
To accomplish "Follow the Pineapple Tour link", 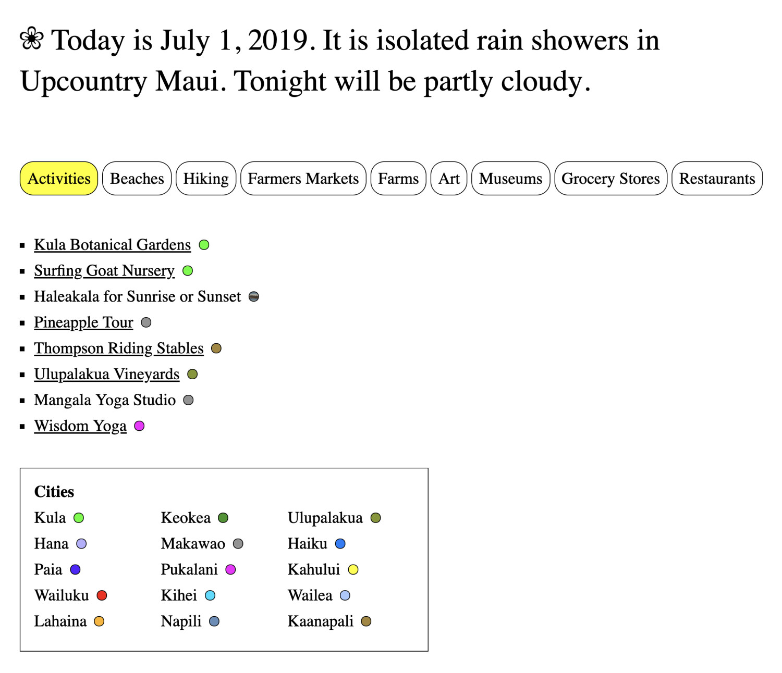I will click(x=83, y=322).
